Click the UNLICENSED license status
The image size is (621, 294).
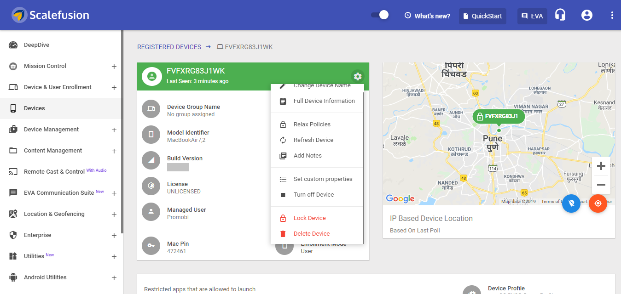(184, 192)
